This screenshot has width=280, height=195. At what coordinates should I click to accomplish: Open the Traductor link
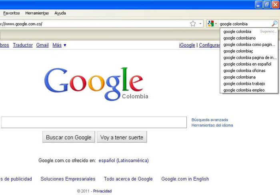coord(23,45)
